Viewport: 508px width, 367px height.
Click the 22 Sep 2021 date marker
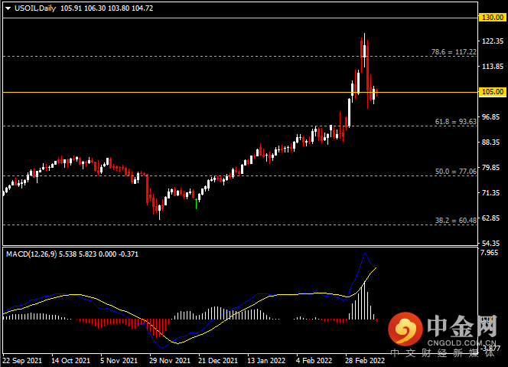pos(22,361)
